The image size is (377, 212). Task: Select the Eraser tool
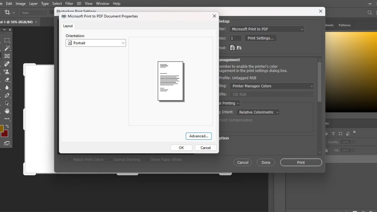(7, 79)
